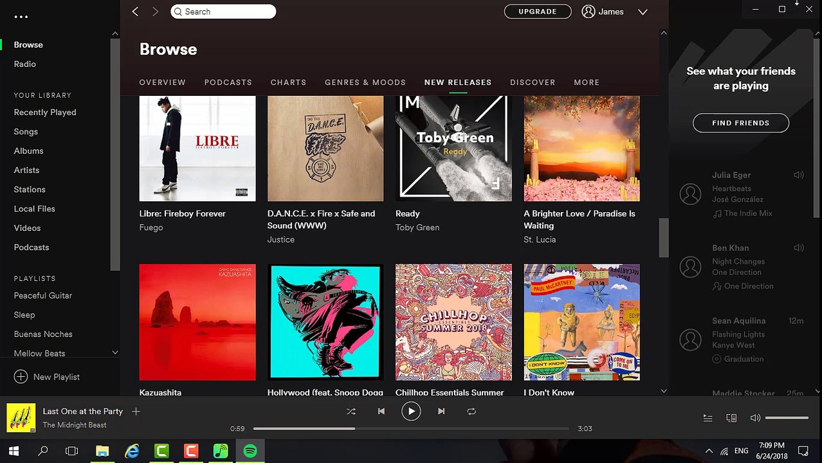Screen dimensions: 822x463
Task: Click speaker icon next to Julia Eger
Action: pos(799,175)
